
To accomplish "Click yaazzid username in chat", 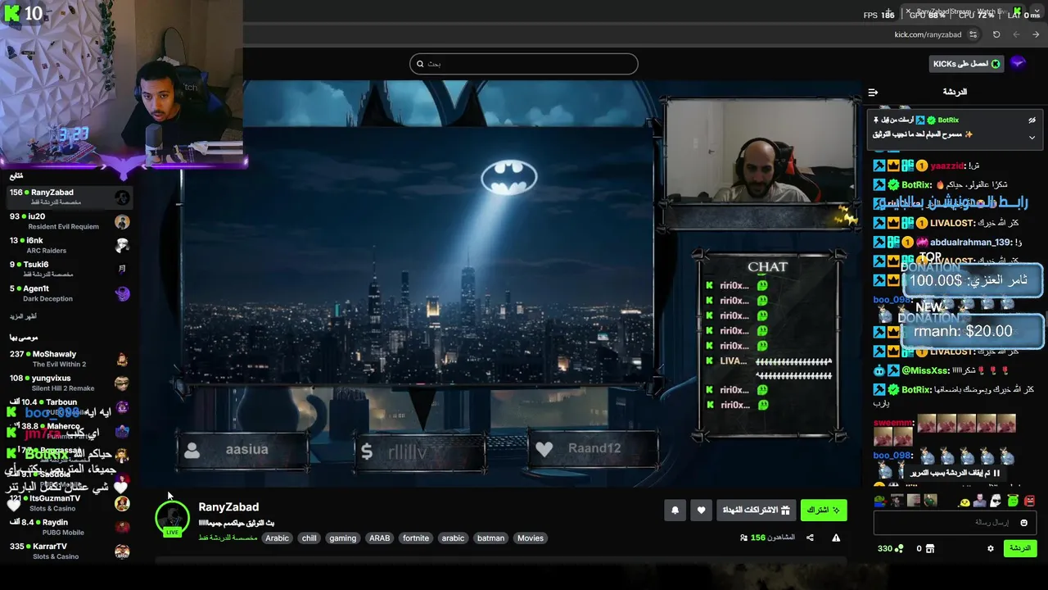I will click(x=948, y=166).
